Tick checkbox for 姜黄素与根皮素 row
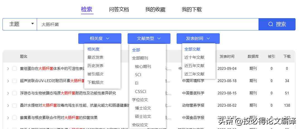 pyautogui.click(x=14, y=118)
